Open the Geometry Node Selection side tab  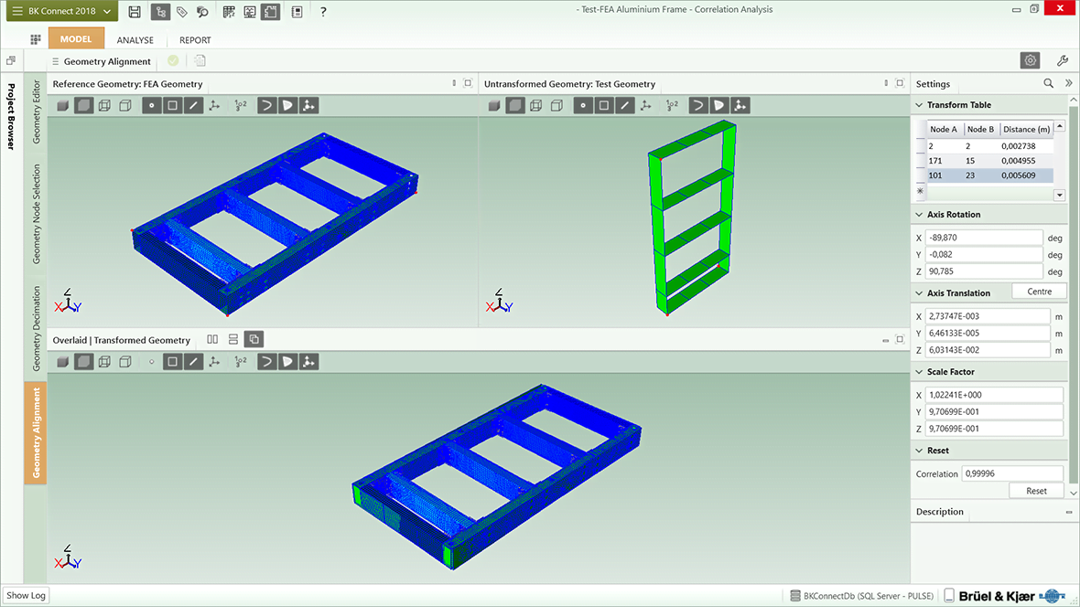click(37, 214)
